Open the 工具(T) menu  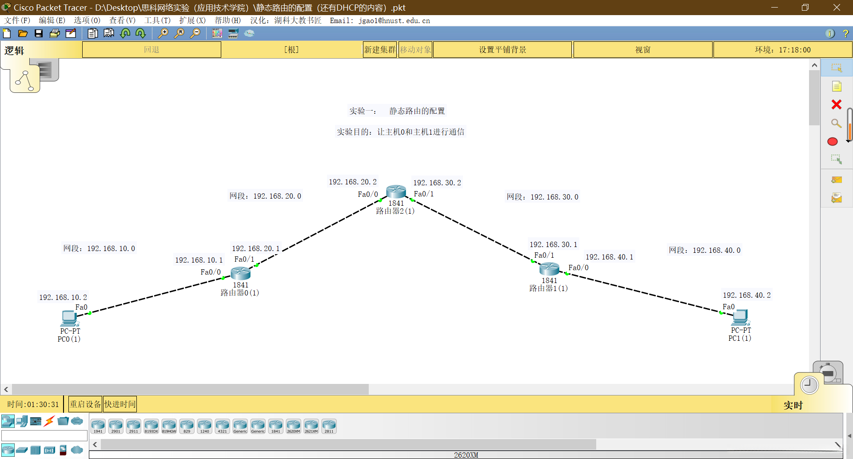[157, 20]
